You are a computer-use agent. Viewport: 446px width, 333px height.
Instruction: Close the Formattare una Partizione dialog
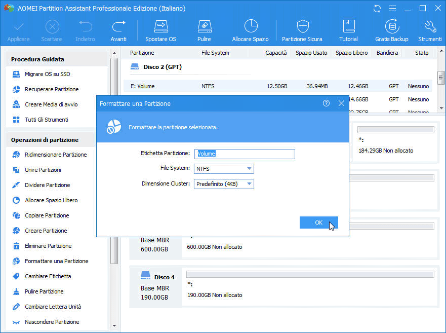pyautogui.click(x=341, y=103)
